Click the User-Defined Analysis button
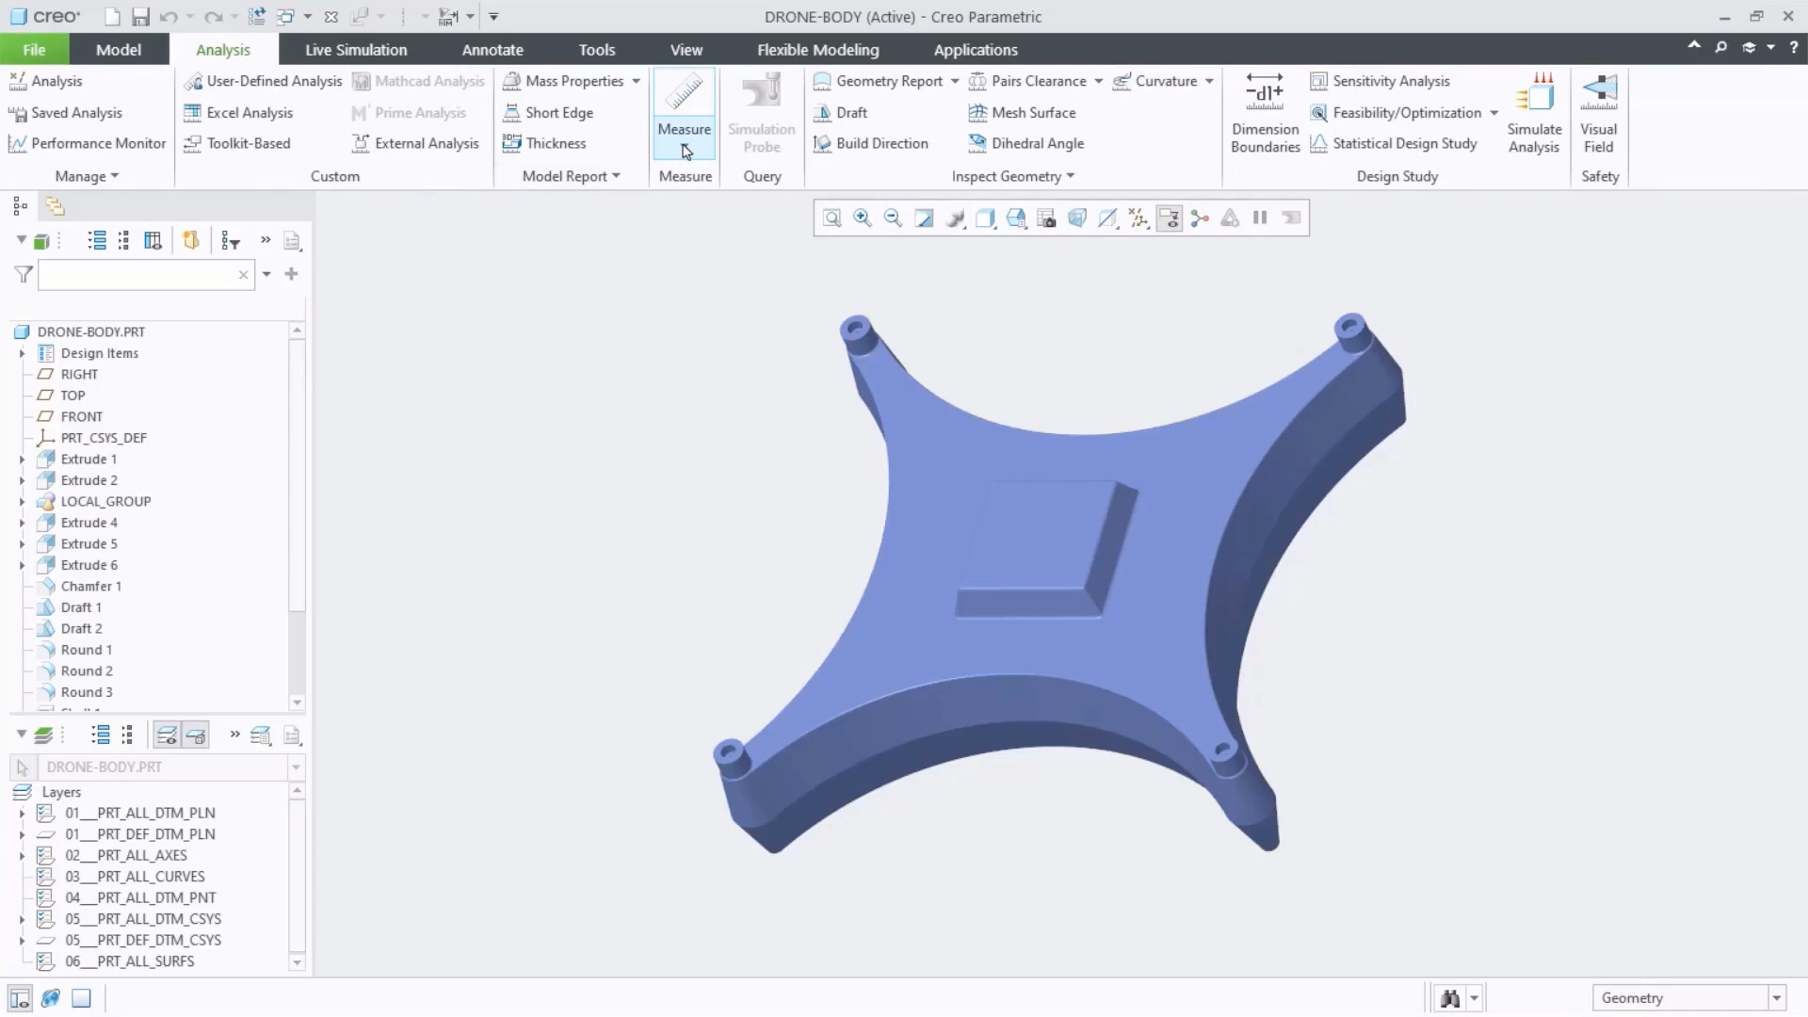This screenshot has height=1017, width=1808. coord(263,81)
